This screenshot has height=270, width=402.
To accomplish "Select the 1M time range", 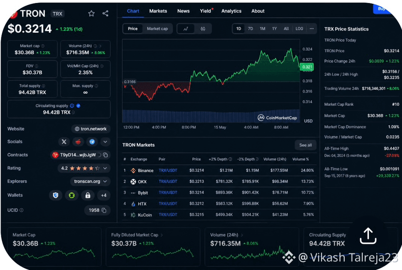I will (x=262, y=29).
